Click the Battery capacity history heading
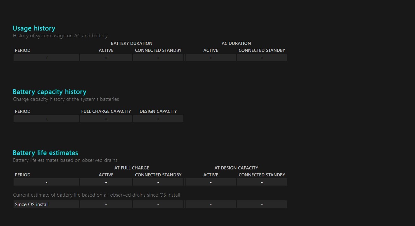 point(50,92)
